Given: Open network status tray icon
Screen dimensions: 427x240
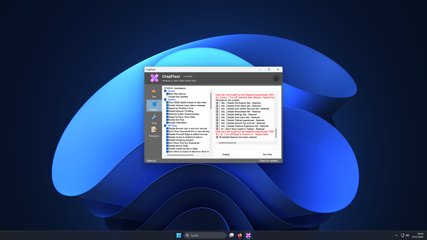Looking at the screenshot, I should pos(403,235).
